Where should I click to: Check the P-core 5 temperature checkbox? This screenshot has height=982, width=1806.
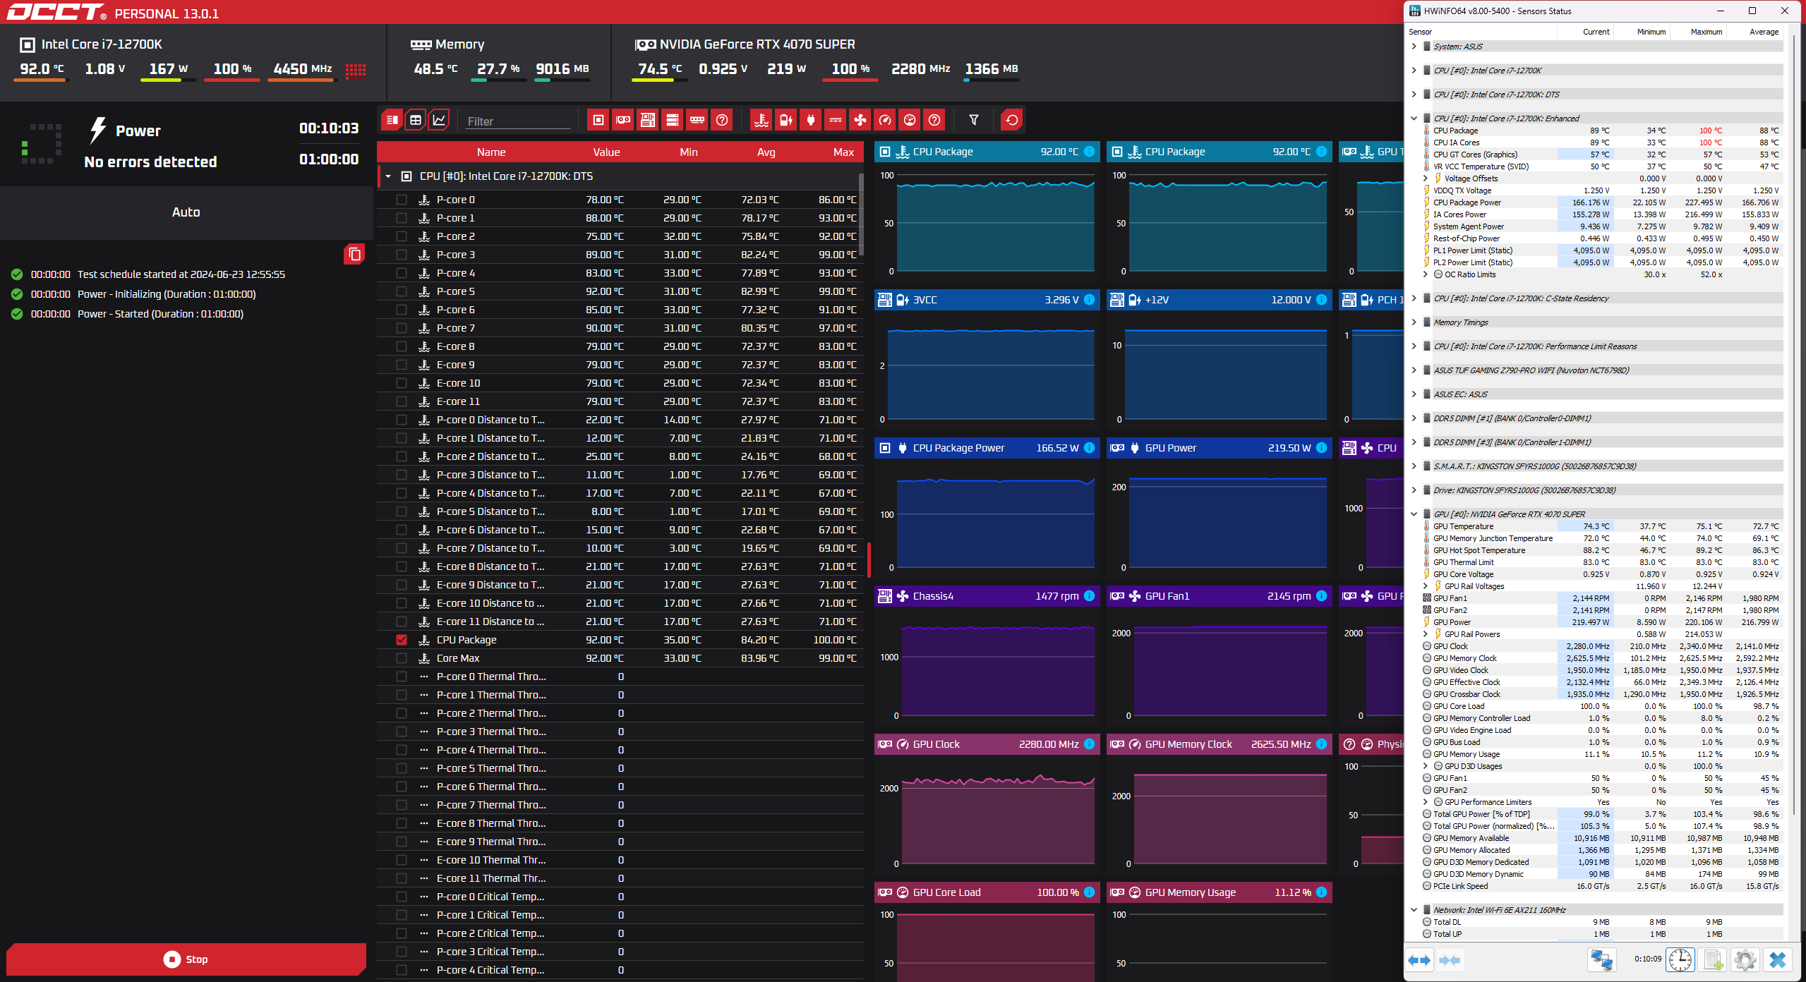tap(402, 291)
